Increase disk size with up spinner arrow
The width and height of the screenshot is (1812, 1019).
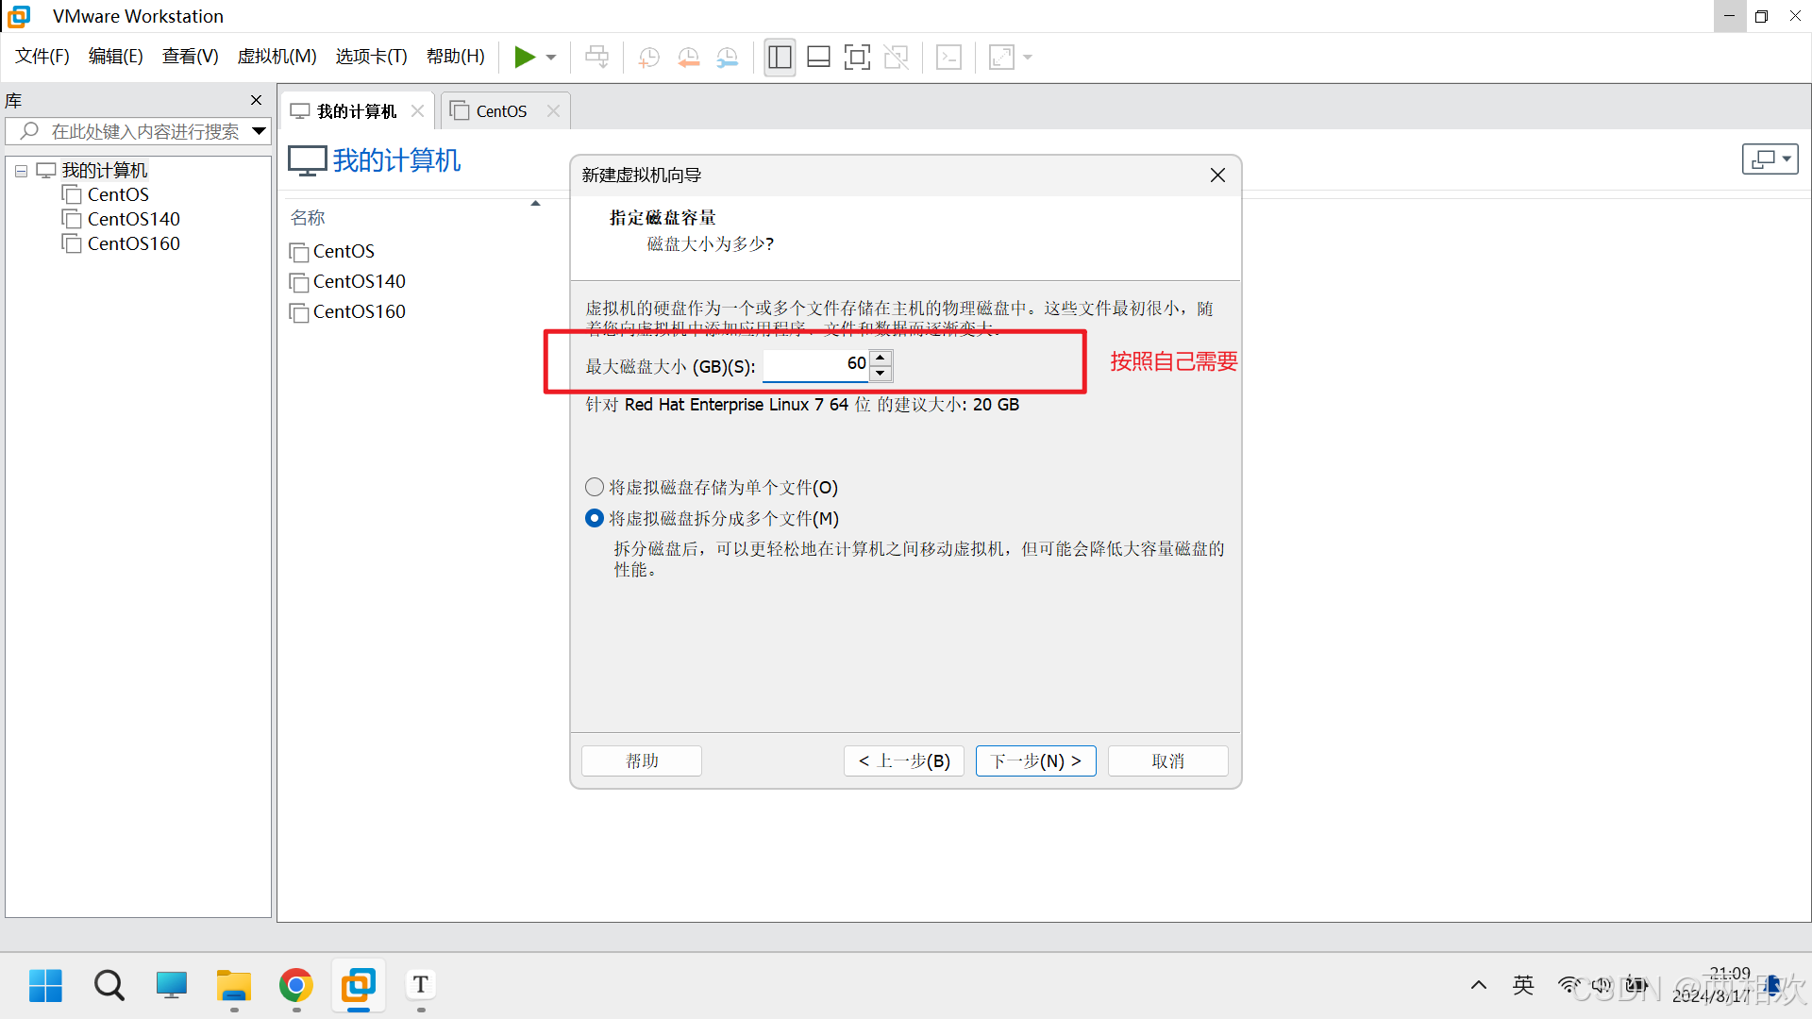881,357
